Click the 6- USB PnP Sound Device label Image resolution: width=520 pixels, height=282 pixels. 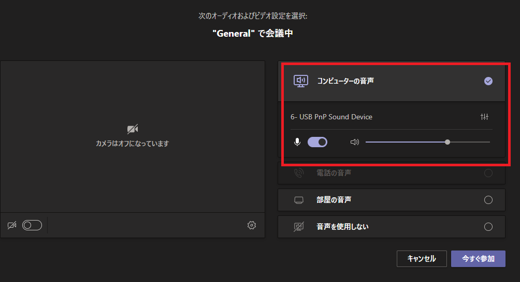(331, 117)
